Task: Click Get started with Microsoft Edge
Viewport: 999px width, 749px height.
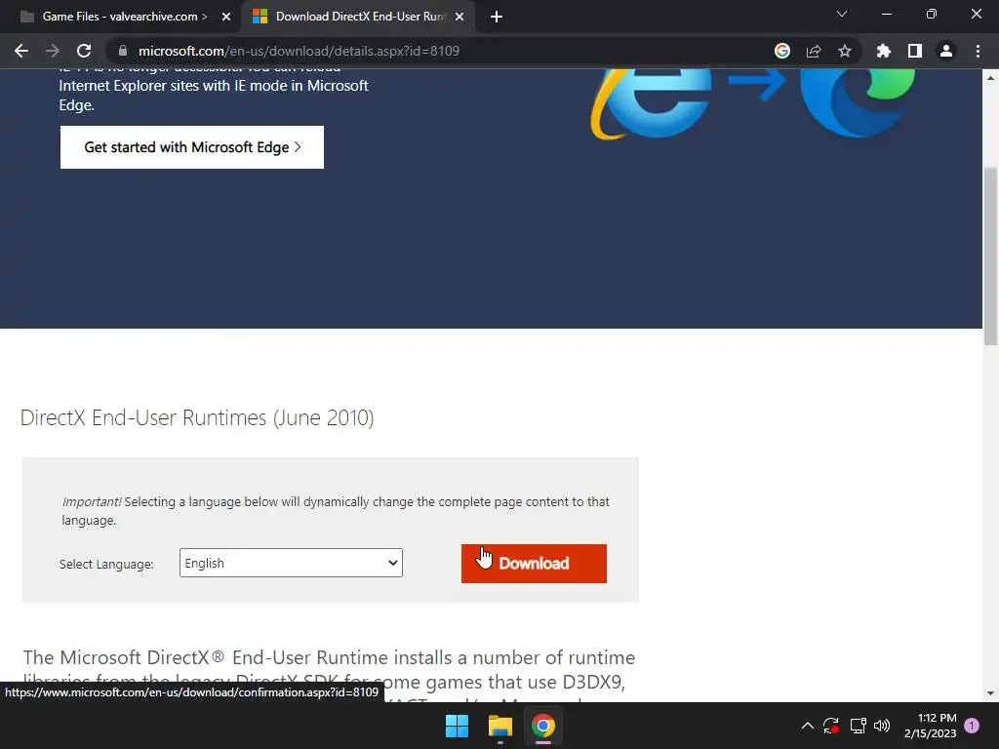Action: click(192, 147)
